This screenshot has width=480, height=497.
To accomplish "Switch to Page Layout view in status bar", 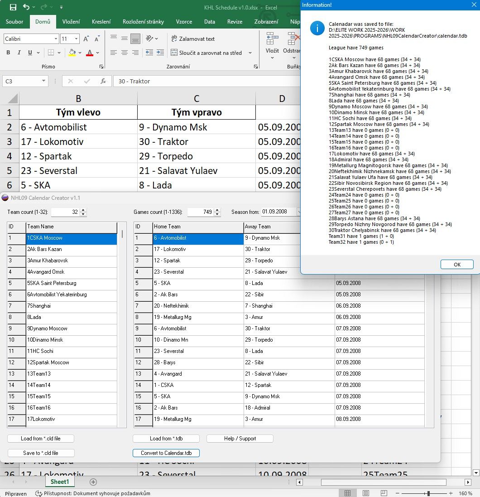I will (x=366, y=493).
